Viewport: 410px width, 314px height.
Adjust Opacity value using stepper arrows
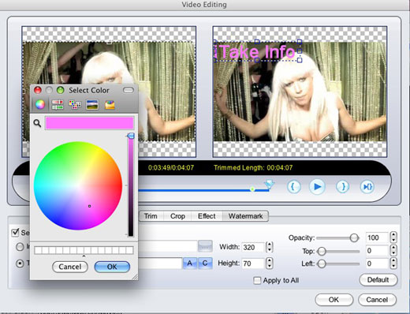point(393,237)
